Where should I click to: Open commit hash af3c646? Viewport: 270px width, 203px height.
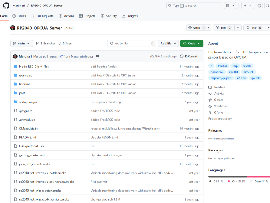coord(154,56)
